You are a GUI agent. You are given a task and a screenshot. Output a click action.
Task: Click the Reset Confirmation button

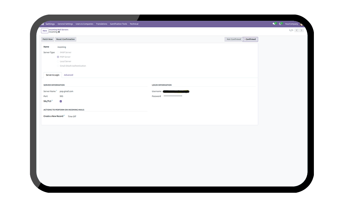(x=66, y=39)
